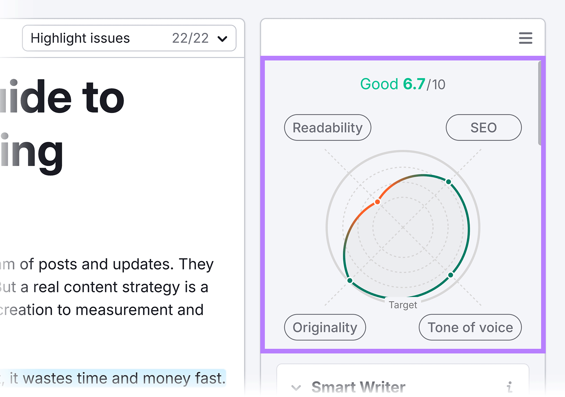Open the Highlight issues dropdown
The width and height of the screenshot is (565, 397).
pyautogui.click(x=129, y=38)
